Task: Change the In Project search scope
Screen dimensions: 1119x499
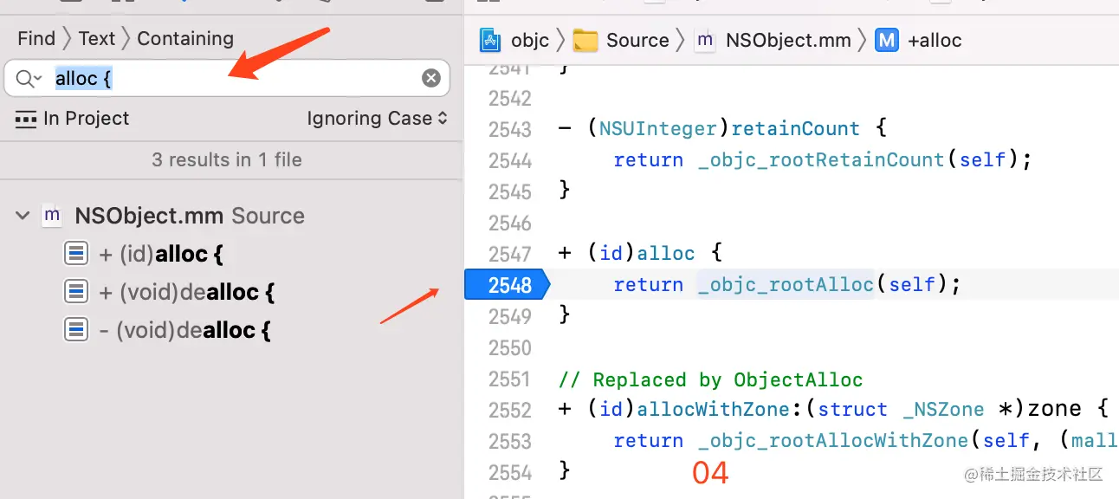Action: click(73, 119)
